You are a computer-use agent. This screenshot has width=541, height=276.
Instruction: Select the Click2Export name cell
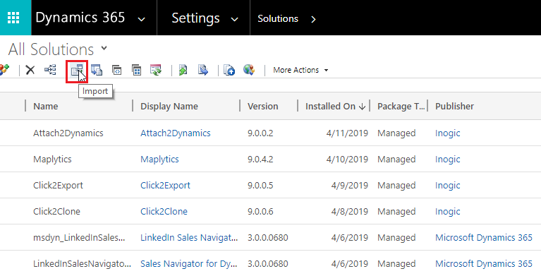pyautogui.click(x=58, y=186)
